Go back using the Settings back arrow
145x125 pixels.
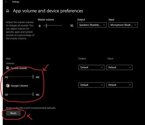pyautogui.click(x=6, y=2)
